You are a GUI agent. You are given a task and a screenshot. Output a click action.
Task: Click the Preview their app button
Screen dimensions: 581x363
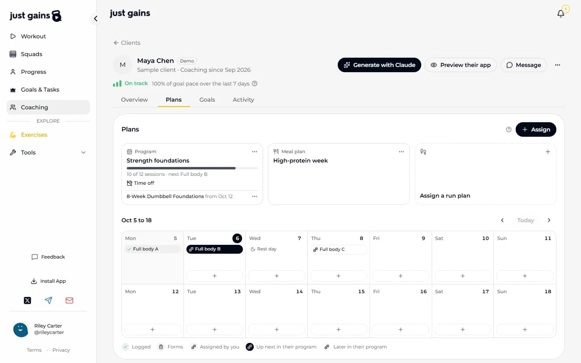pyautogui.click(x=461, y=65)
